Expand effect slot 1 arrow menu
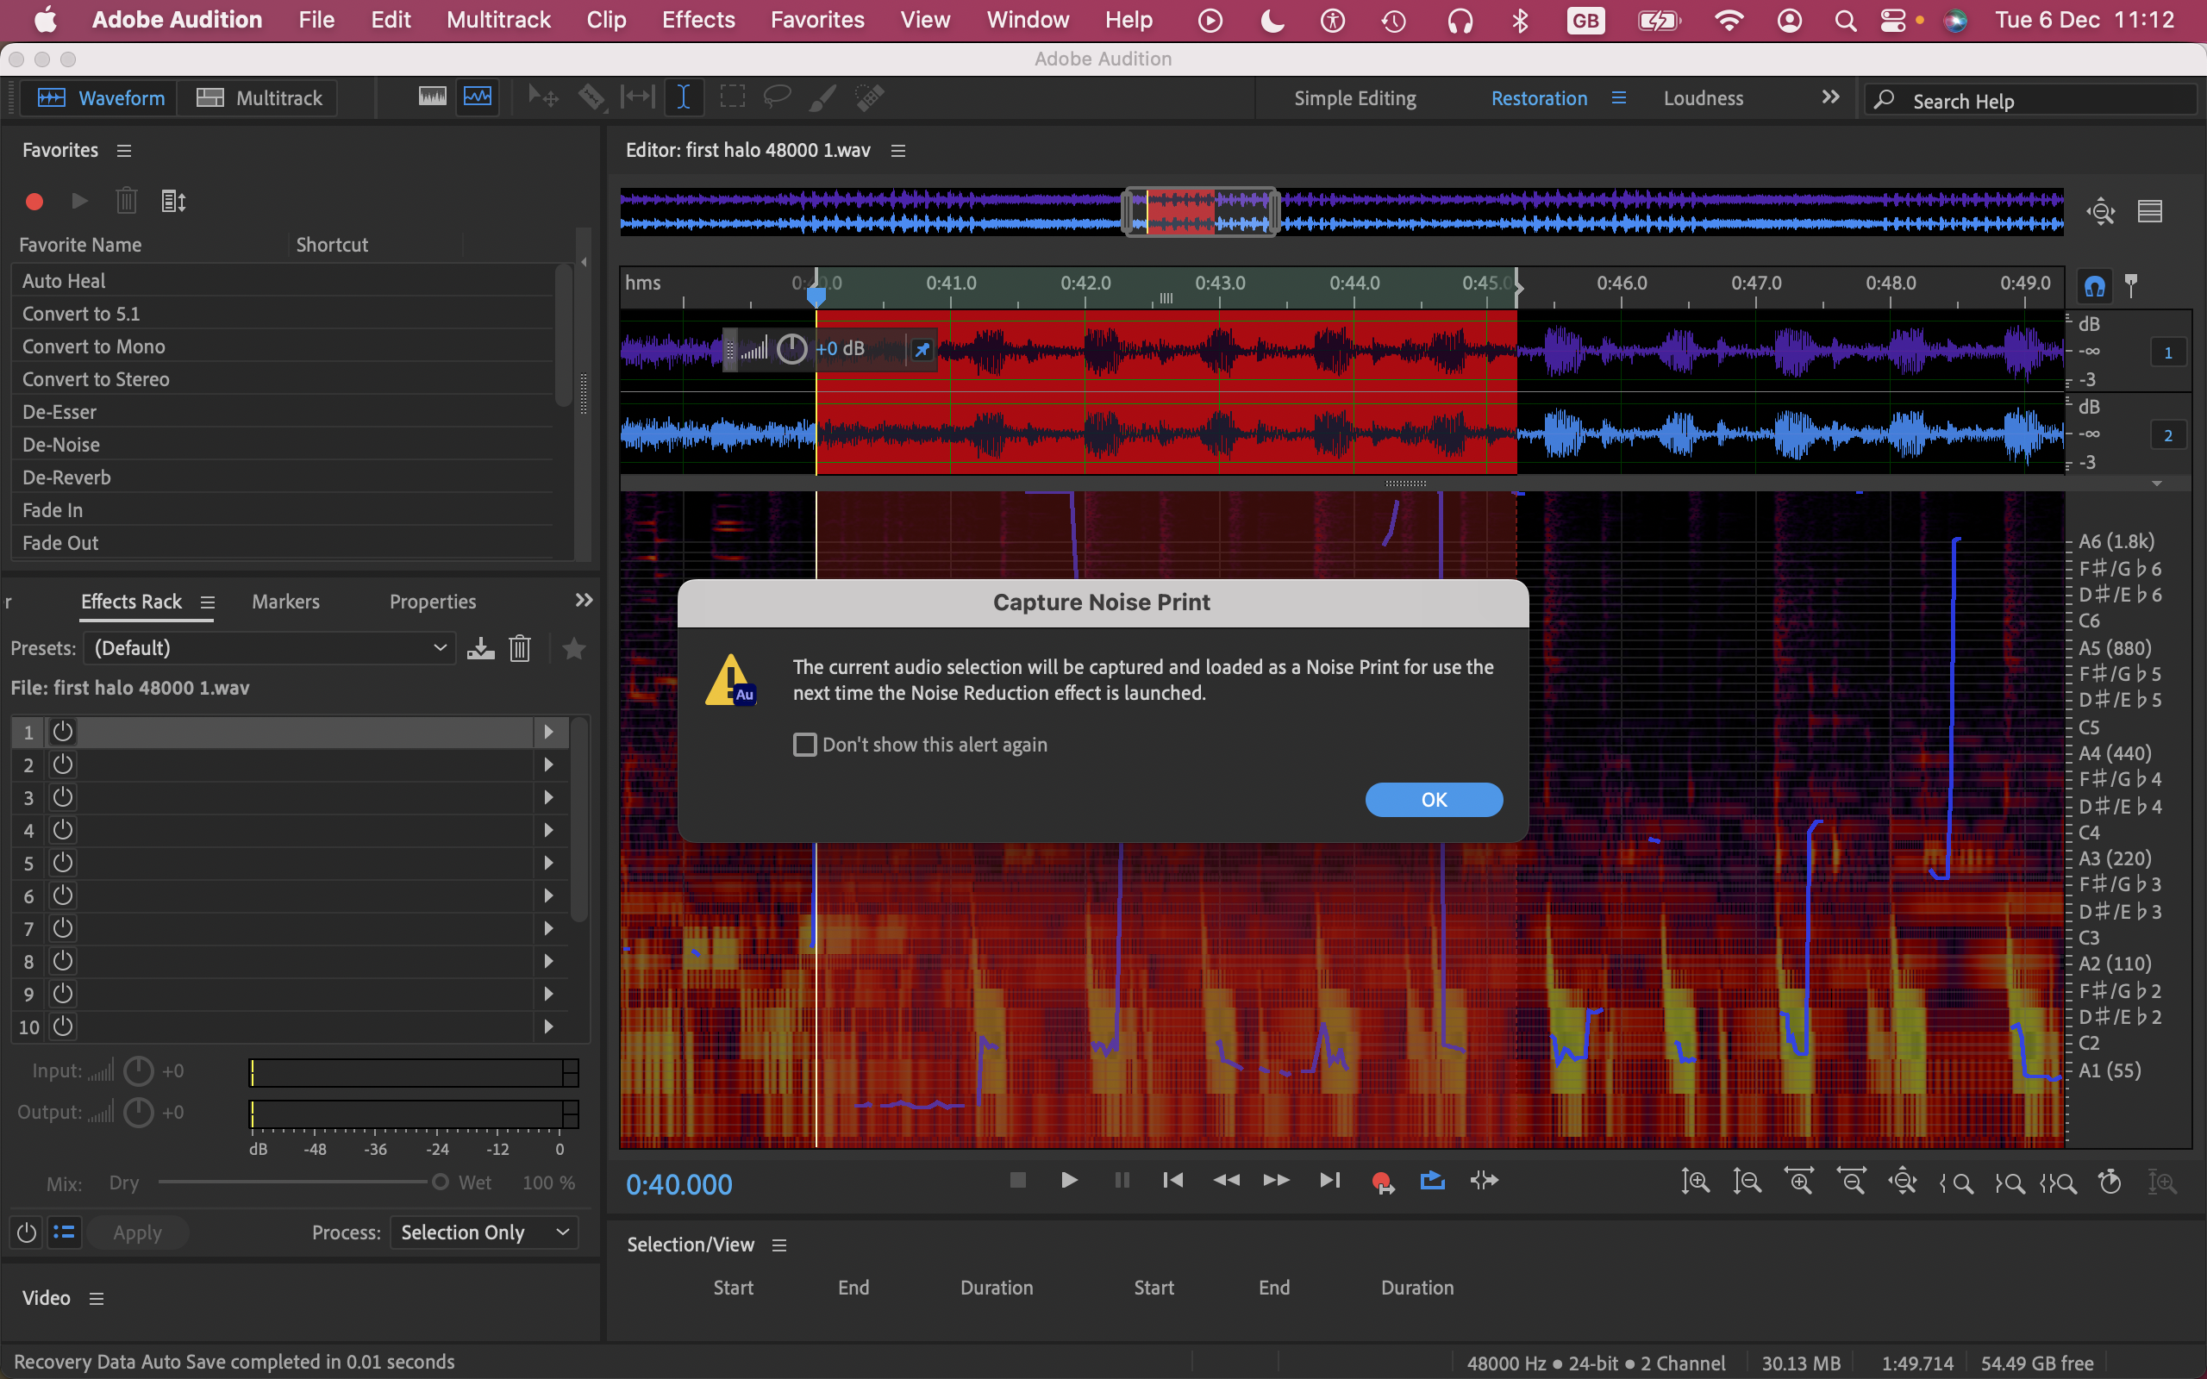2207x1379 pixels. 548,732
